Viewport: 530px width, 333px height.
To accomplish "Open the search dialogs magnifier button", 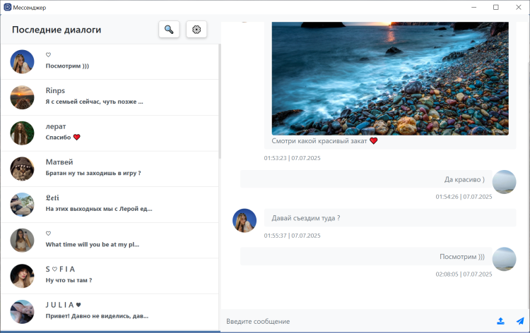I will [x=169, y=30].
